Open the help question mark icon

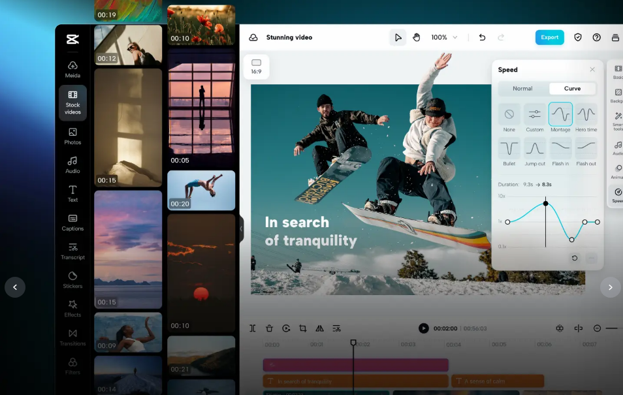[x=596, y=37]
